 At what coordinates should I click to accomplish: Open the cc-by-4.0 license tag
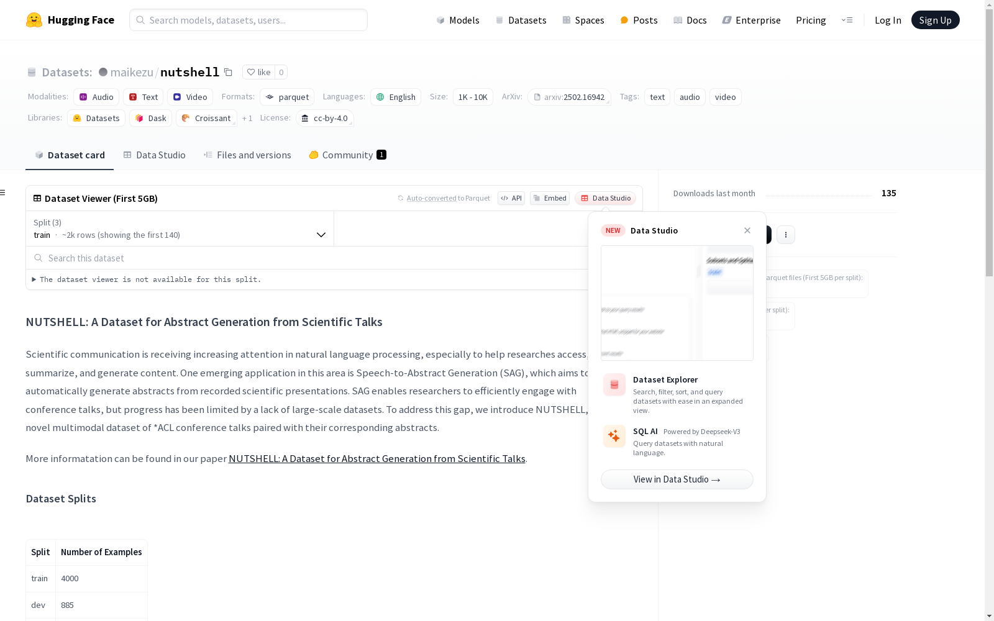point(325,118)
